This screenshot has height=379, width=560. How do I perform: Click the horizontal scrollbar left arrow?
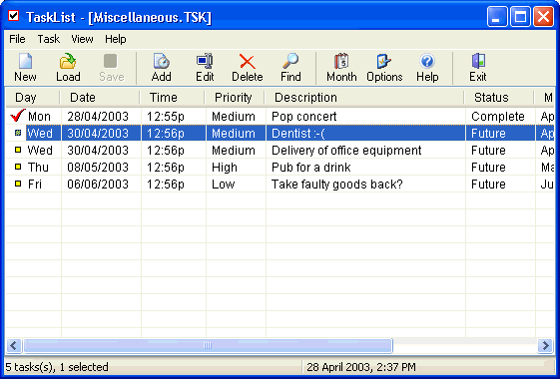(x=14, y=345)
